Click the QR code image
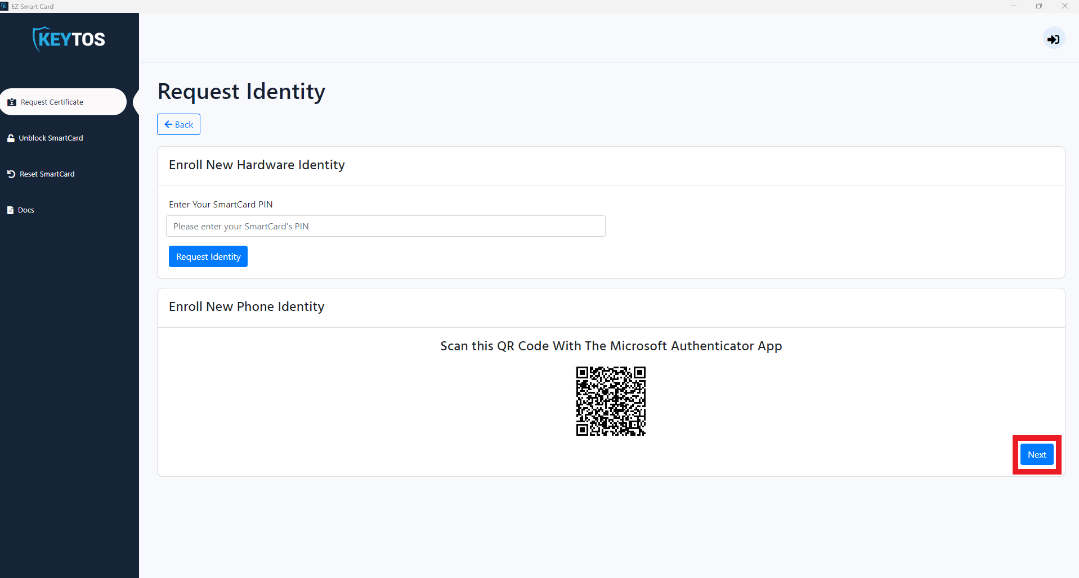 pos(611,401)
